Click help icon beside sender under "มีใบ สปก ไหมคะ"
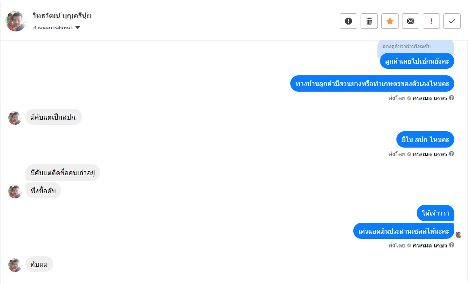Image resolution: width=468 pixels, height=284 pixels. (x=452, y=154)
